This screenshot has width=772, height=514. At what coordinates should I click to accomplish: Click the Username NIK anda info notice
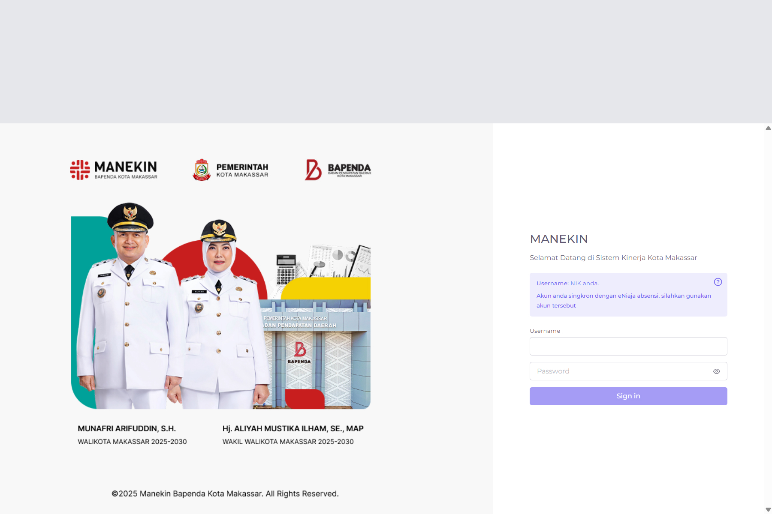(628, 295)
